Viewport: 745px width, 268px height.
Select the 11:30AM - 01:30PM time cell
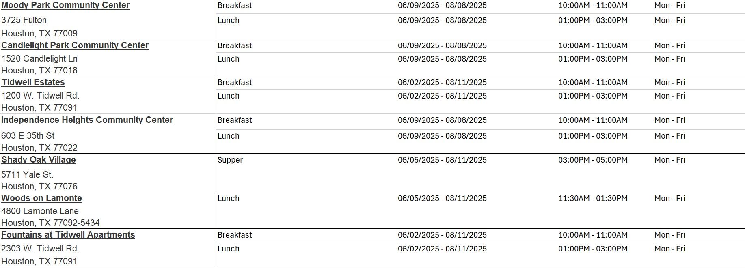click(592, 198)
